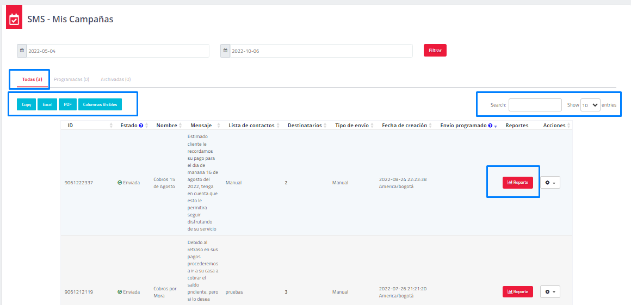
Task: Open the Columnas Visibles column selector
Action: click(100, 104)
